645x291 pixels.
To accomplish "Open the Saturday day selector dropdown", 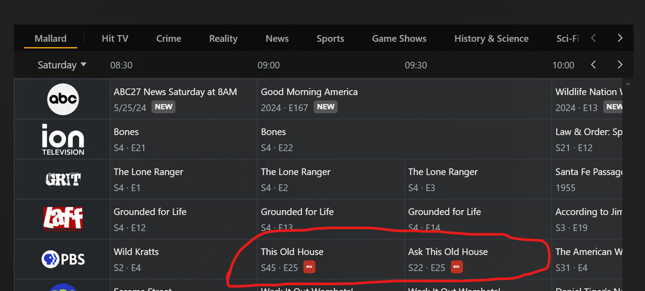I will [x=62, y=64].
